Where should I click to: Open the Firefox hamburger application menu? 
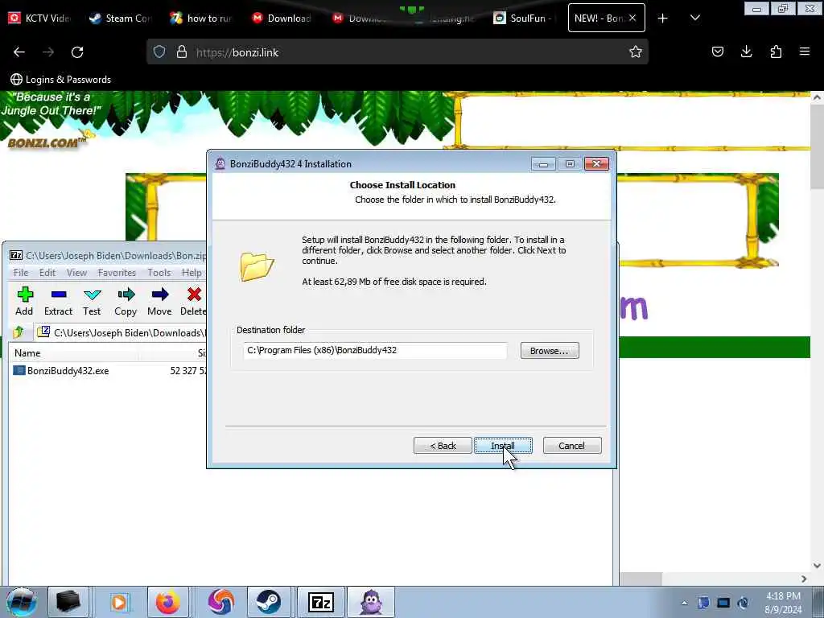(805, 51)
